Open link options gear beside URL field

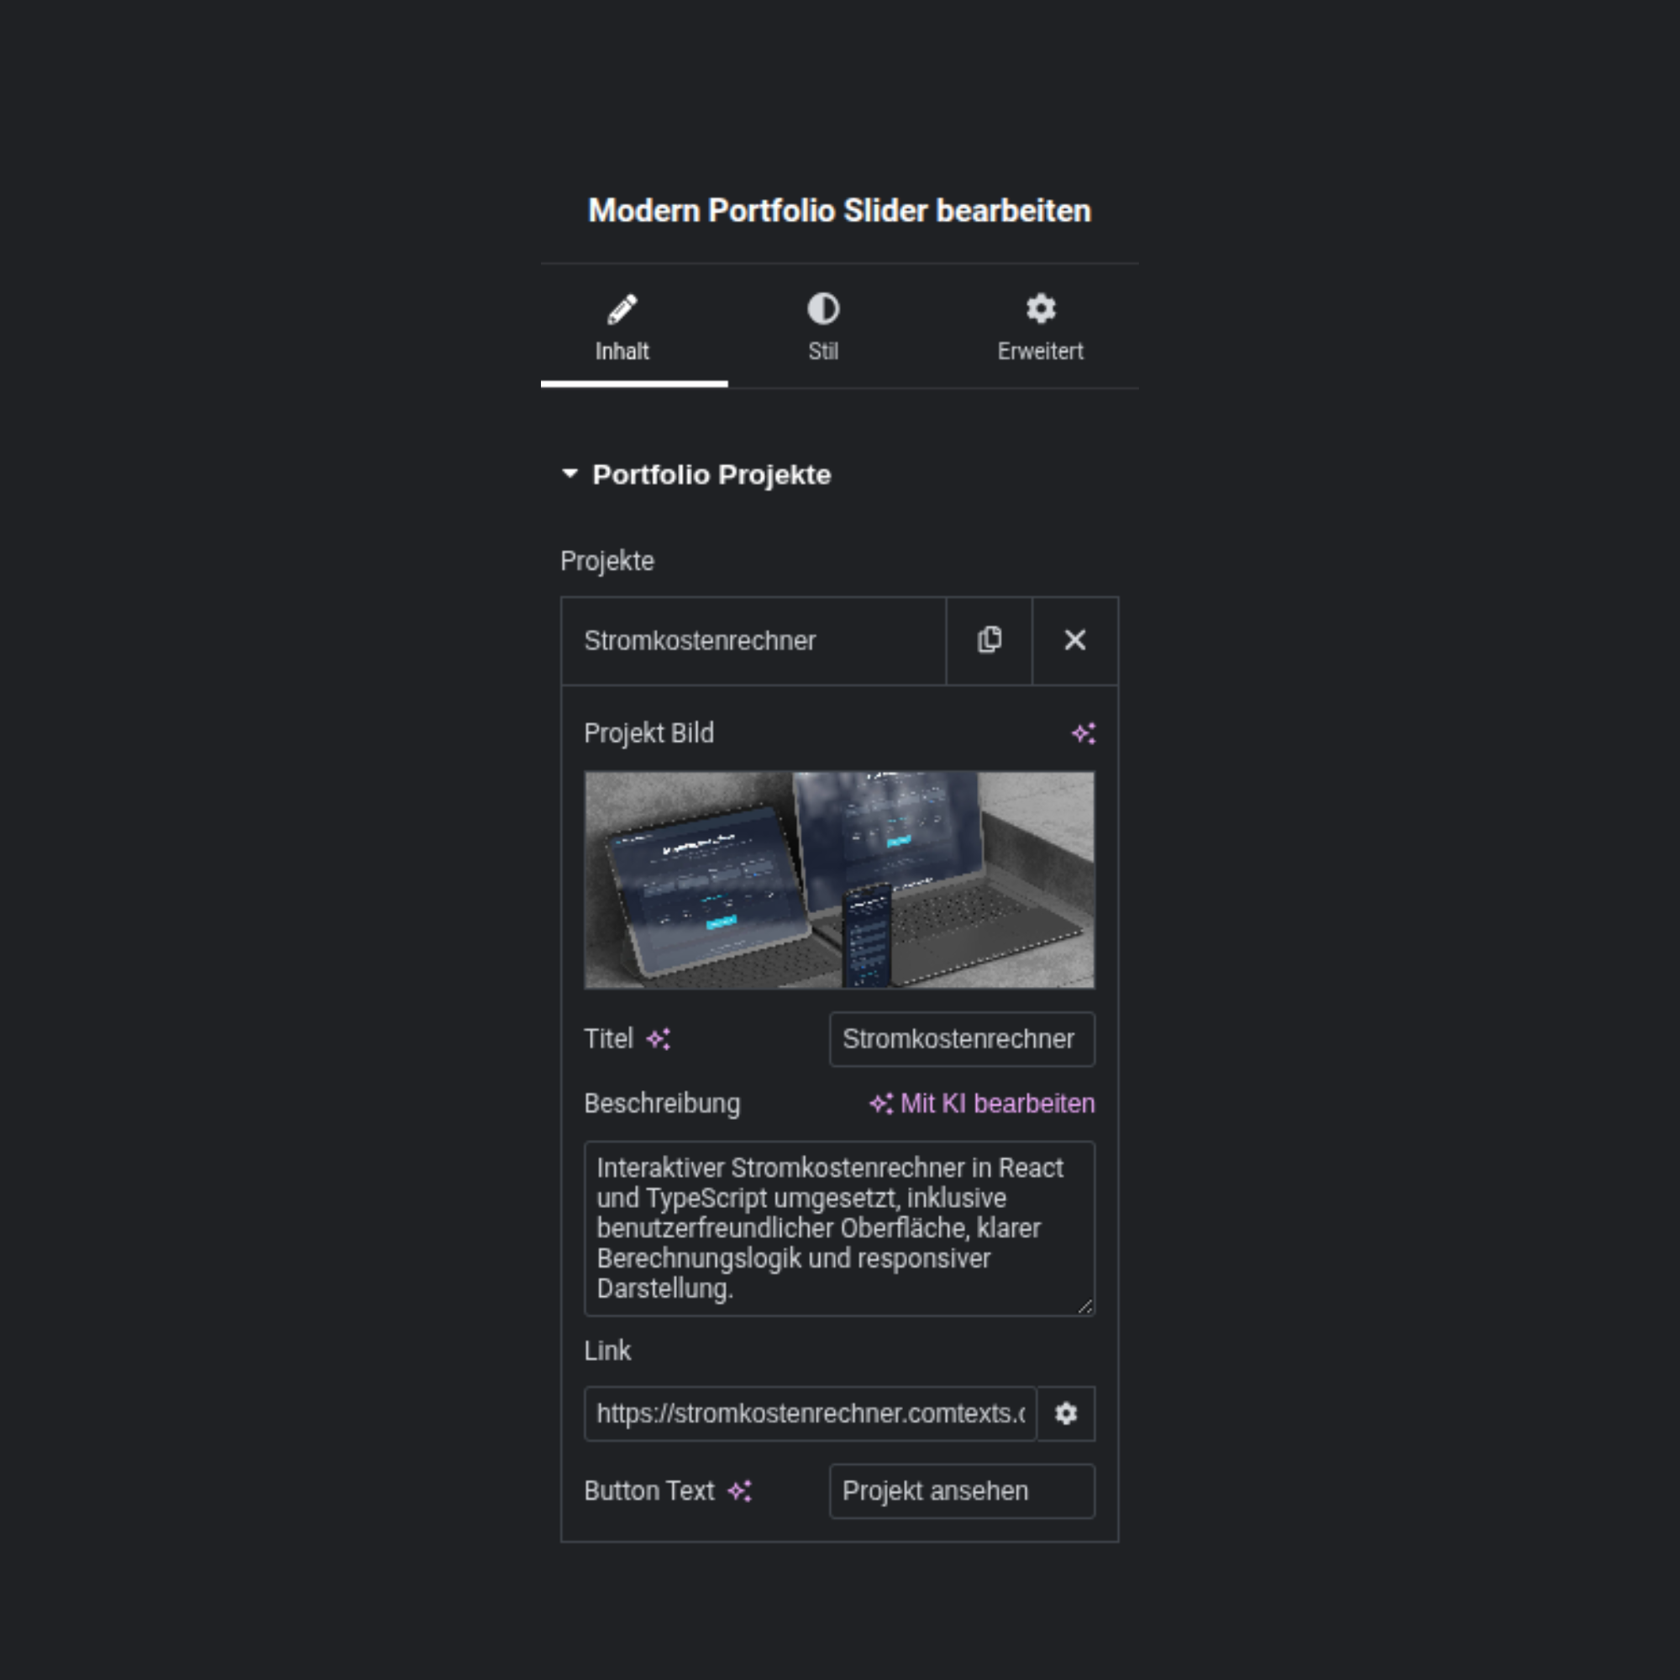pyautogui.click(x=1066, y=1414)
